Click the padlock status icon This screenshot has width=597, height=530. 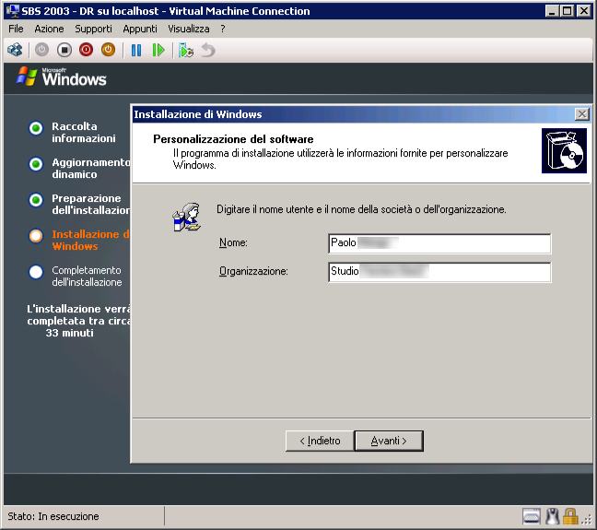pos(570,517)
